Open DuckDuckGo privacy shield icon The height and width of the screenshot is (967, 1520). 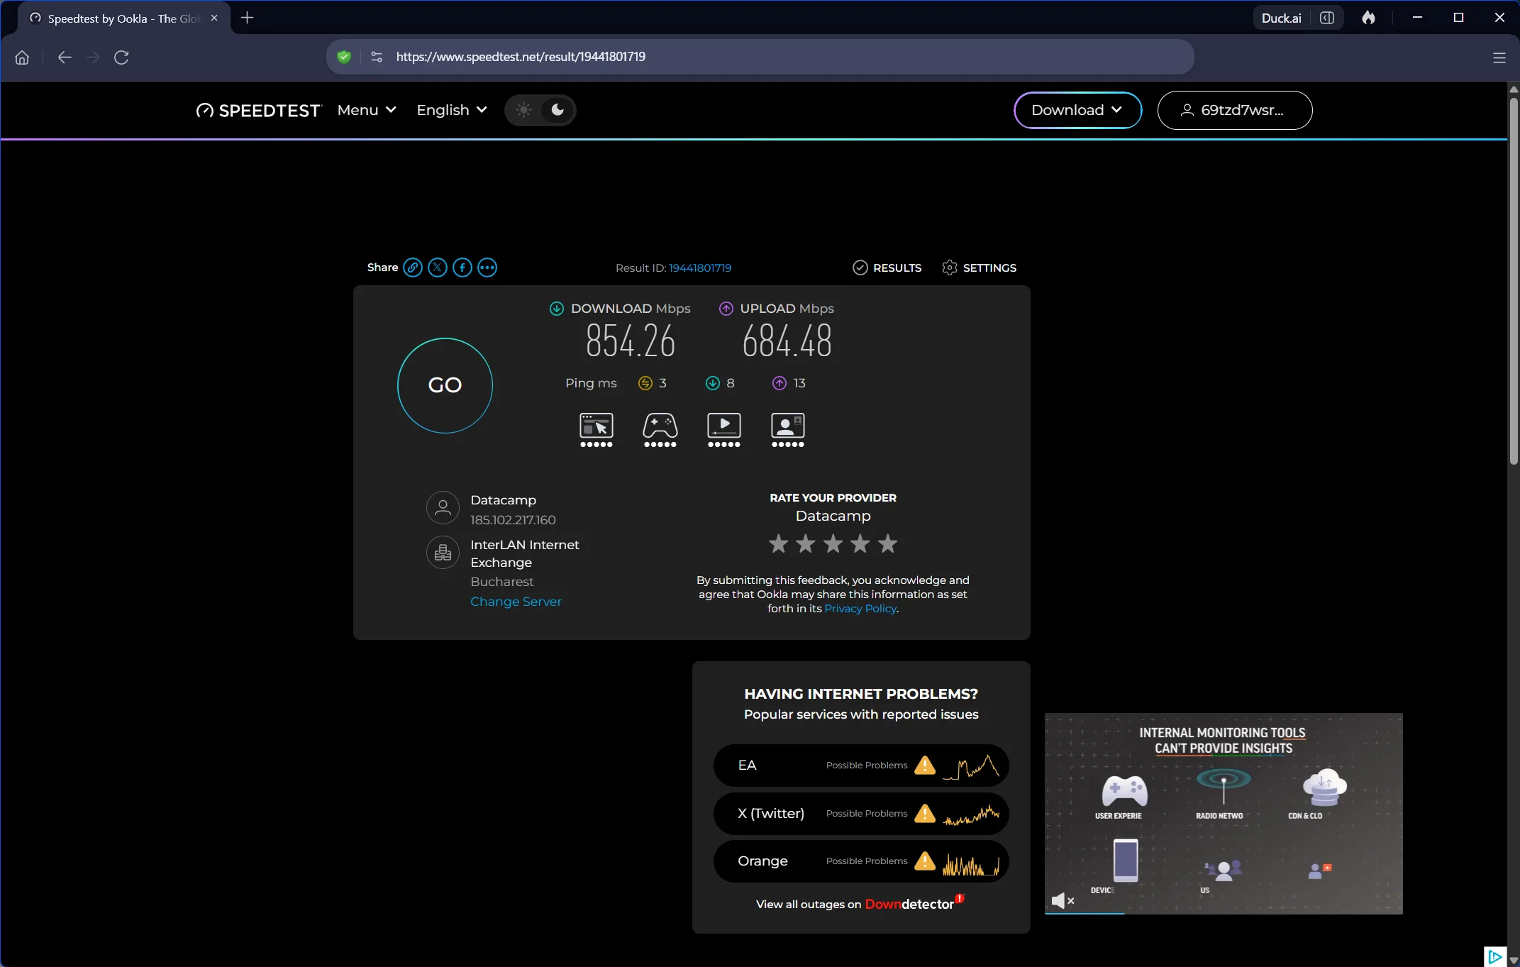click(344, 57)
